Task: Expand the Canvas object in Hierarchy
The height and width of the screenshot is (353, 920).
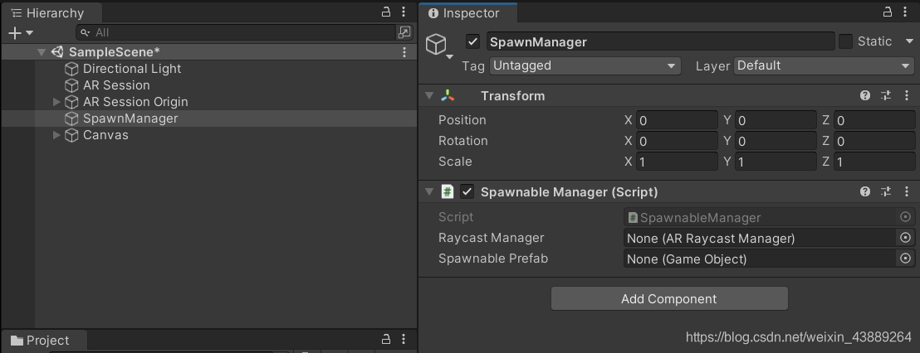Action: [57, 135]
